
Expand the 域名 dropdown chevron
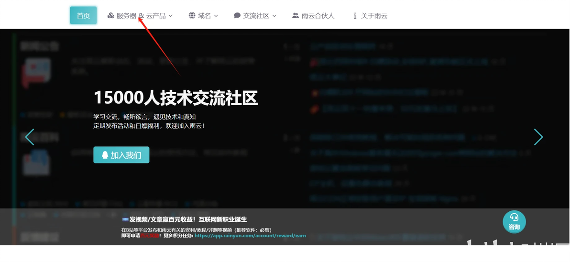pos(216,16)
